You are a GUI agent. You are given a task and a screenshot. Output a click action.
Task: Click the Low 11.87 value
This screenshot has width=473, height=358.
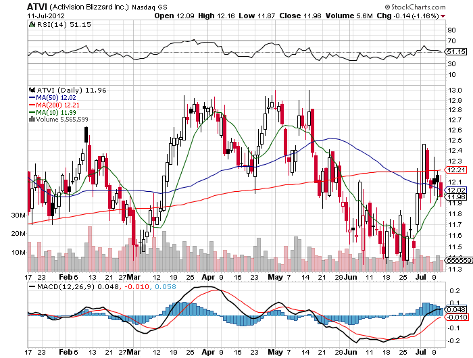coord(257,16)
